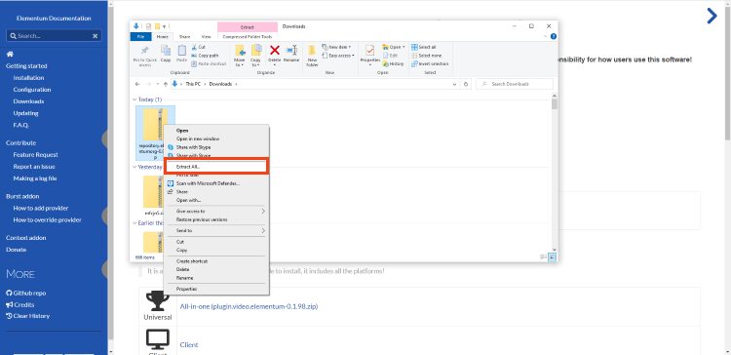Click This PC in the address breadcrumb
Viewport: 731px width, 355px height.
[194, 85]
